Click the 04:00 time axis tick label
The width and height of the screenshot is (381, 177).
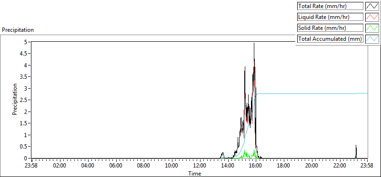click(x=88, y=166)
